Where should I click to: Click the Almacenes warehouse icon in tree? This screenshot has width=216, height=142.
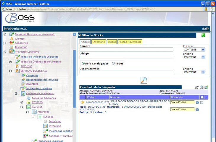pos(12,43)
